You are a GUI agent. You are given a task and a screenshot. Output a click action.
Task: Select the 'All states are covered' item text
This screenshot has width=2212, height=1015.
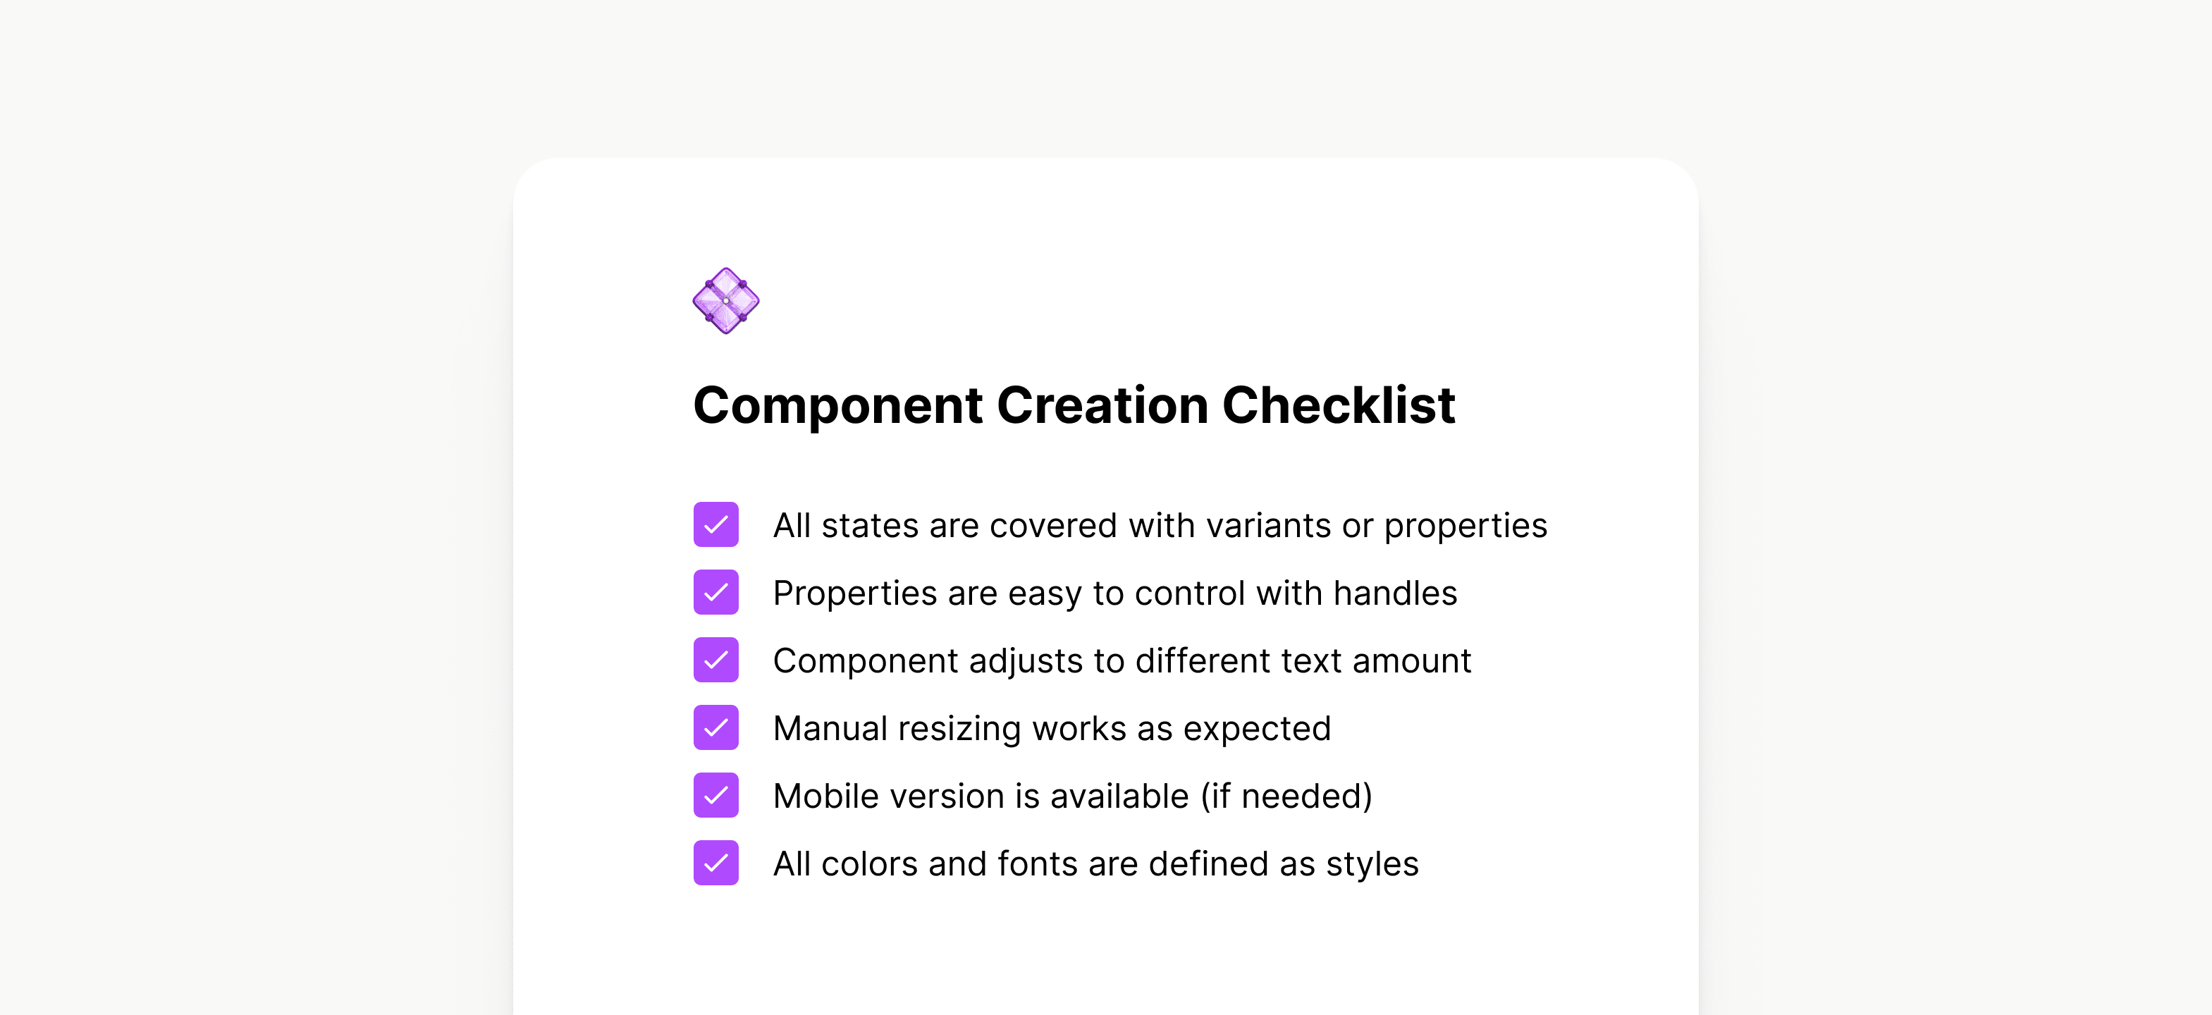tap(1160, 526)
